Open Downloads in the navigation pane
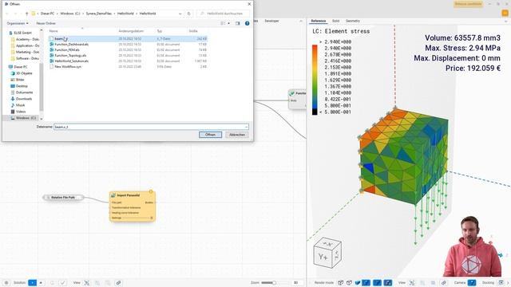 tap(22, 99)
